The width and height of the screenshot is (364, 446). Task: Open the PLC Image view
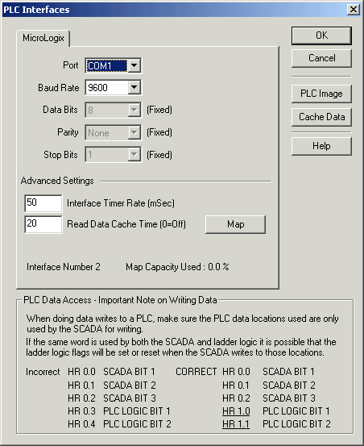[x=321, y=94]
